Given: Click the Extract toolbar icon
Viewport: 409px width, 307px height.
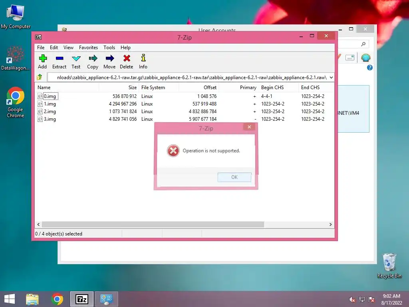Looking at the screenshot, I should (60, 58).
